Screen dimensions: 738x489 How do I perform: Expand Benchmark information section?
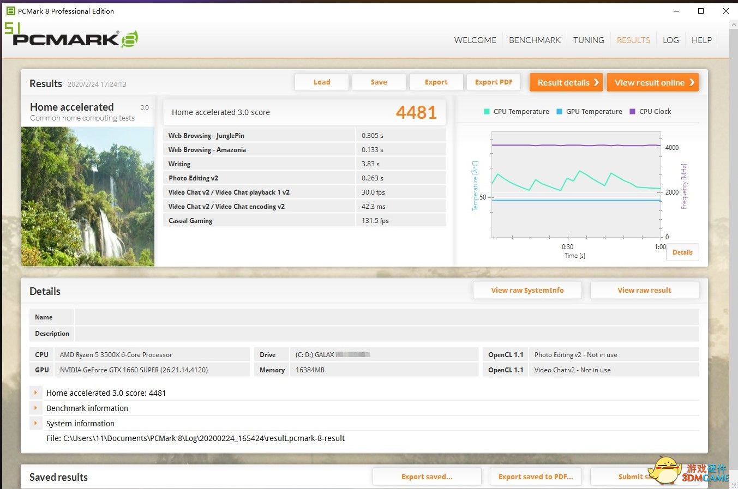pyautogui.click(x=35, y=408)
